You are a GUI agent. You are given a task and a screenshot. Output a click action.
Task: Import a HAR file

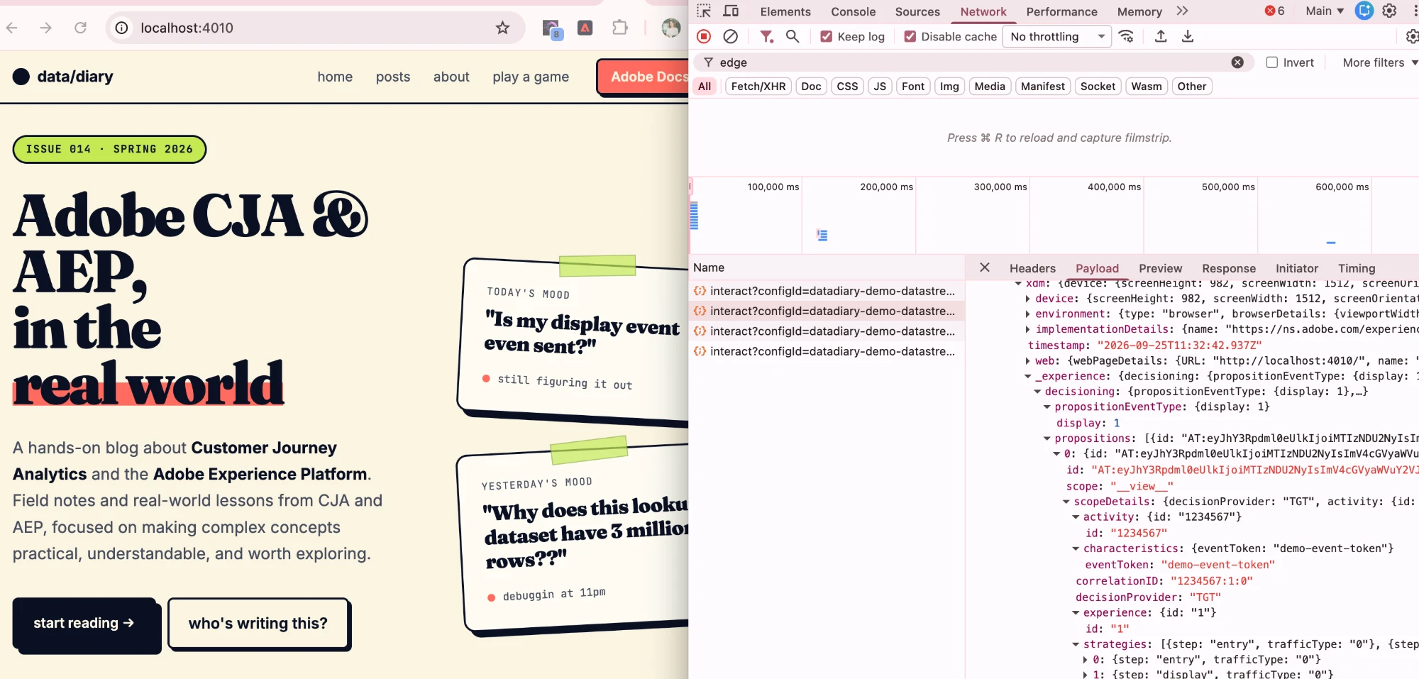coord(1161,36)
